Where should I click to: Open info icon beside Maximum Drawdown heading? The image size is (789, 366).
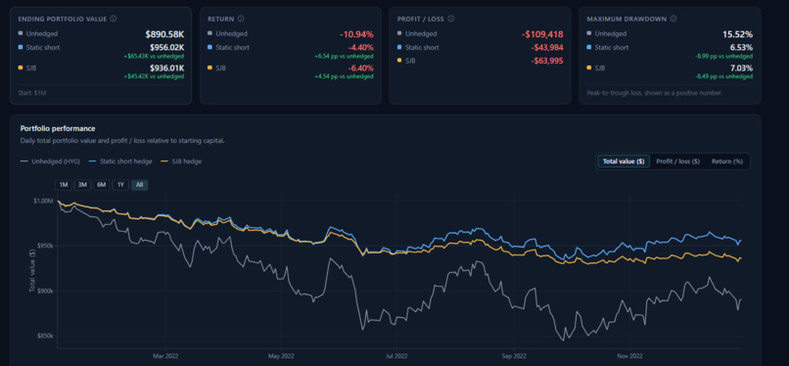coord(673,19)
